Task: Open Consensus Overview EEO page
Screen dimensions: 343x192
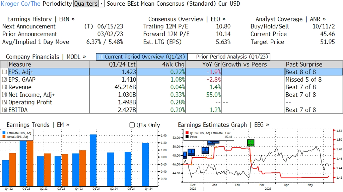Action: coord(187,19)
